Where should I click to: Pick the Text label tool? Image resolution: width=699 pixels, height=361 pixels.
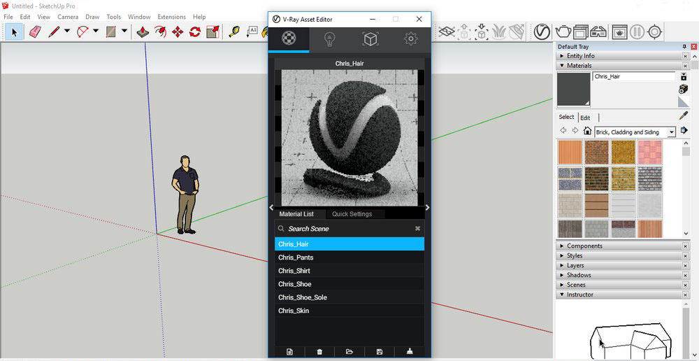(x=252, y=31)
